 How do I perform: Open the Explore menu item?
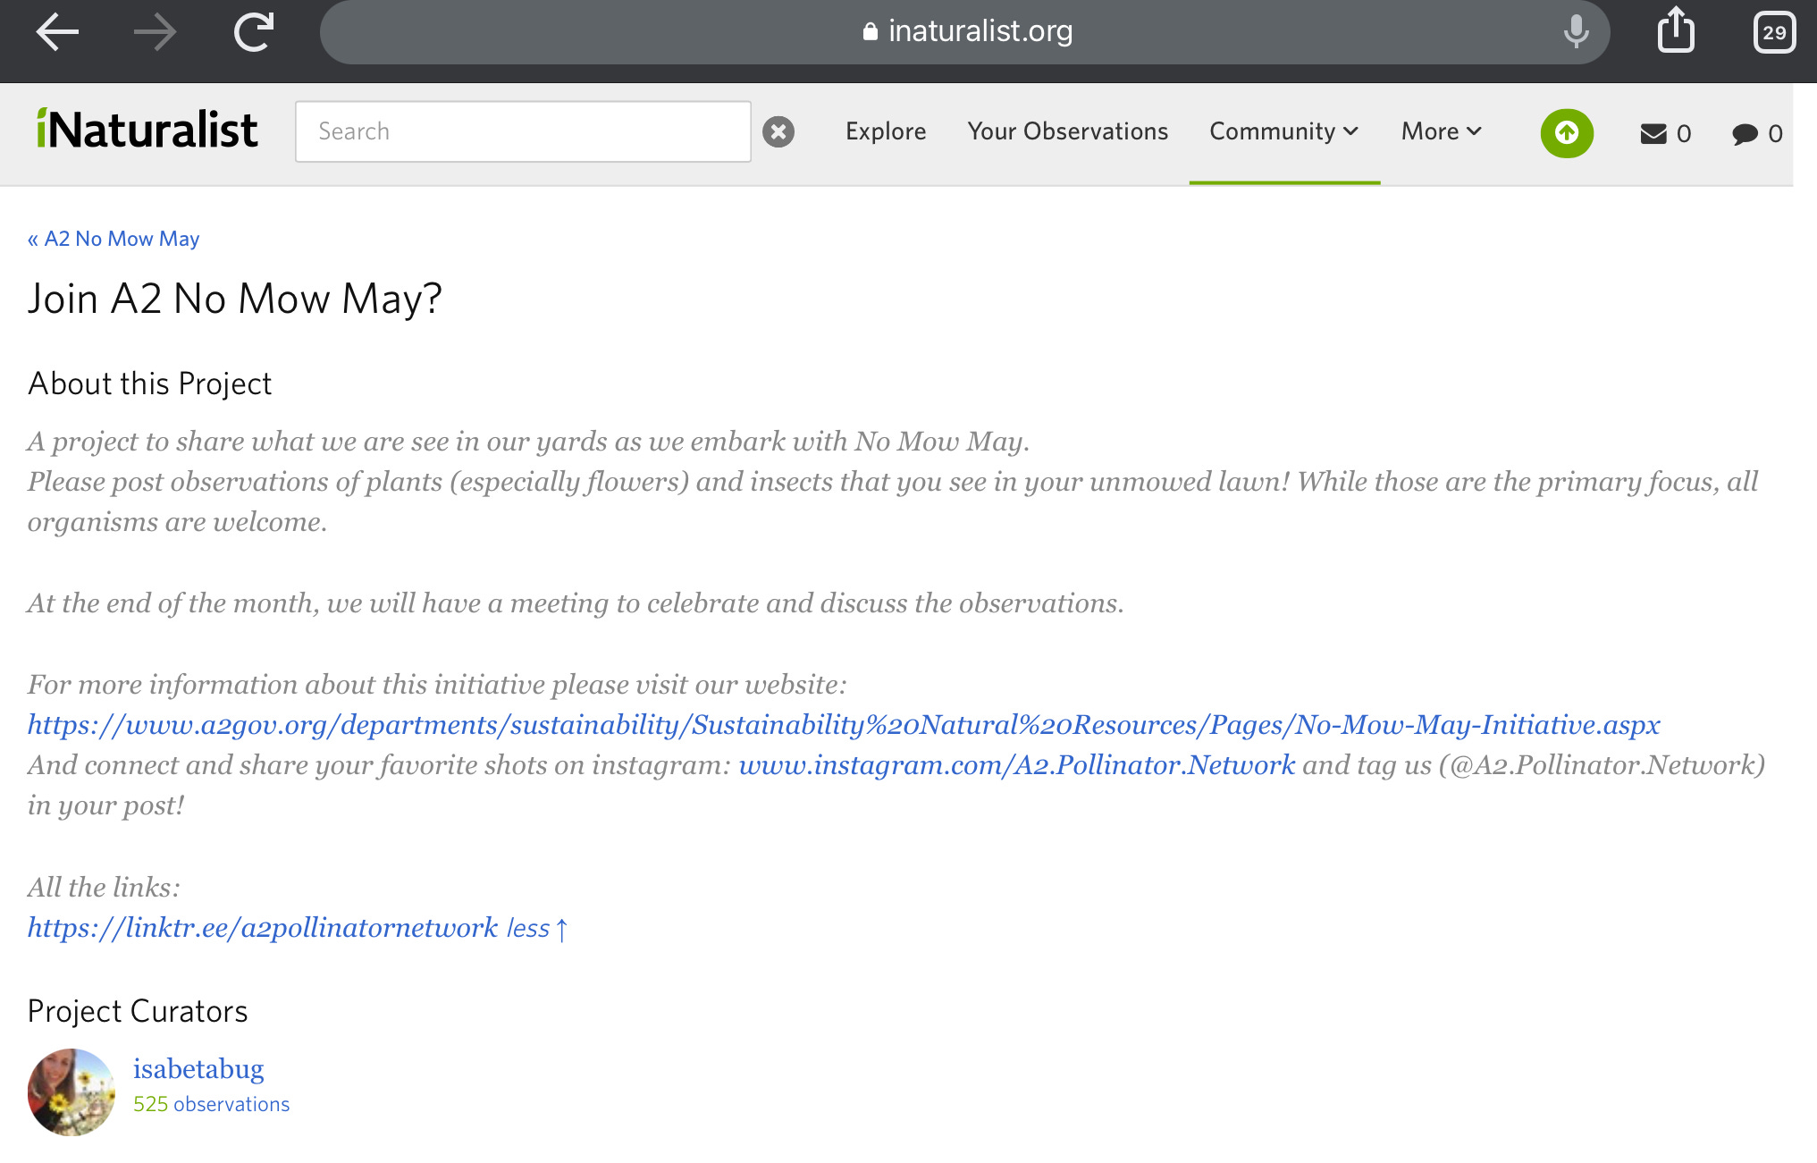(886, 131)
